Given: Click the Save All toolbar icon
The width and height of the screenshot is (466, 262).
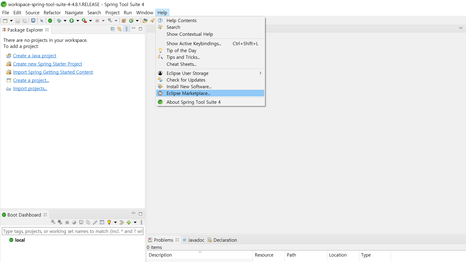Looking at the screenshot, I should (25, 21).
